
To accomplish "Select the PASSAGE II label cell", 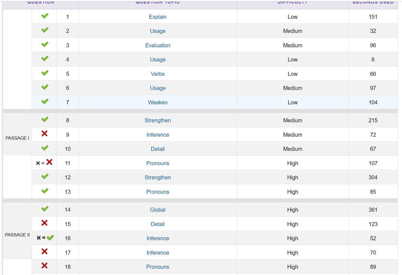I will click(17, 235).
